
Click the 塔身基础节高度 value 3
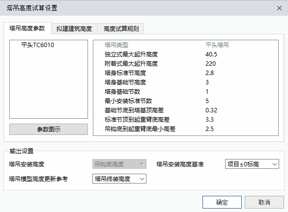tap(207, 82)
